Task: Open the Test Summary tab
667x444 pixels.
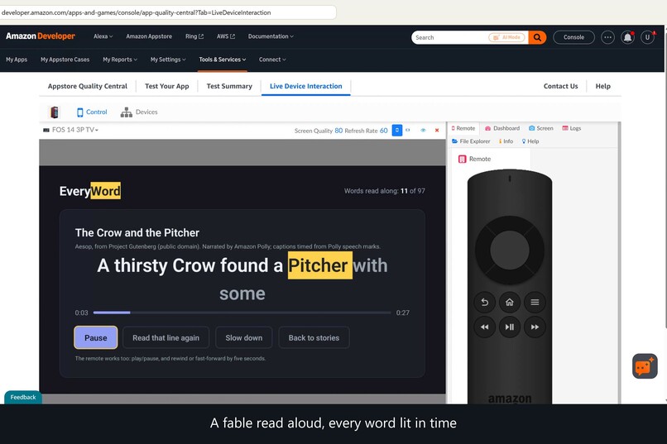Action: click(229, 86)
